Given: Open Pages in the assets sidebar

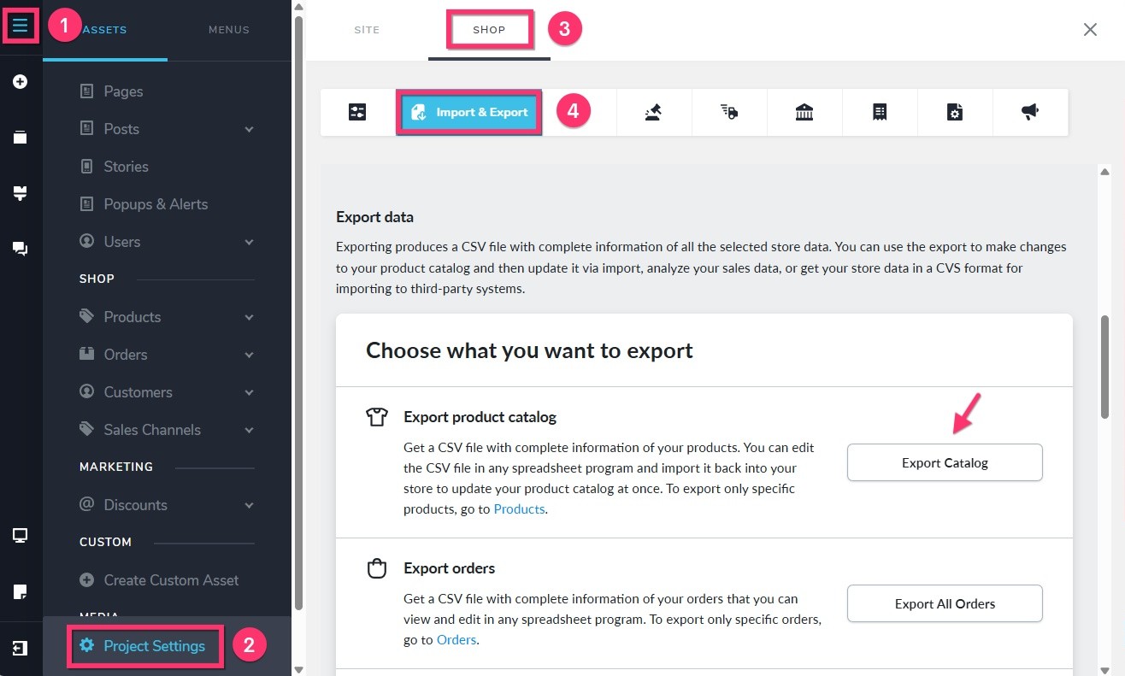Looking at the screenshot, I should [x=123, y=91].
